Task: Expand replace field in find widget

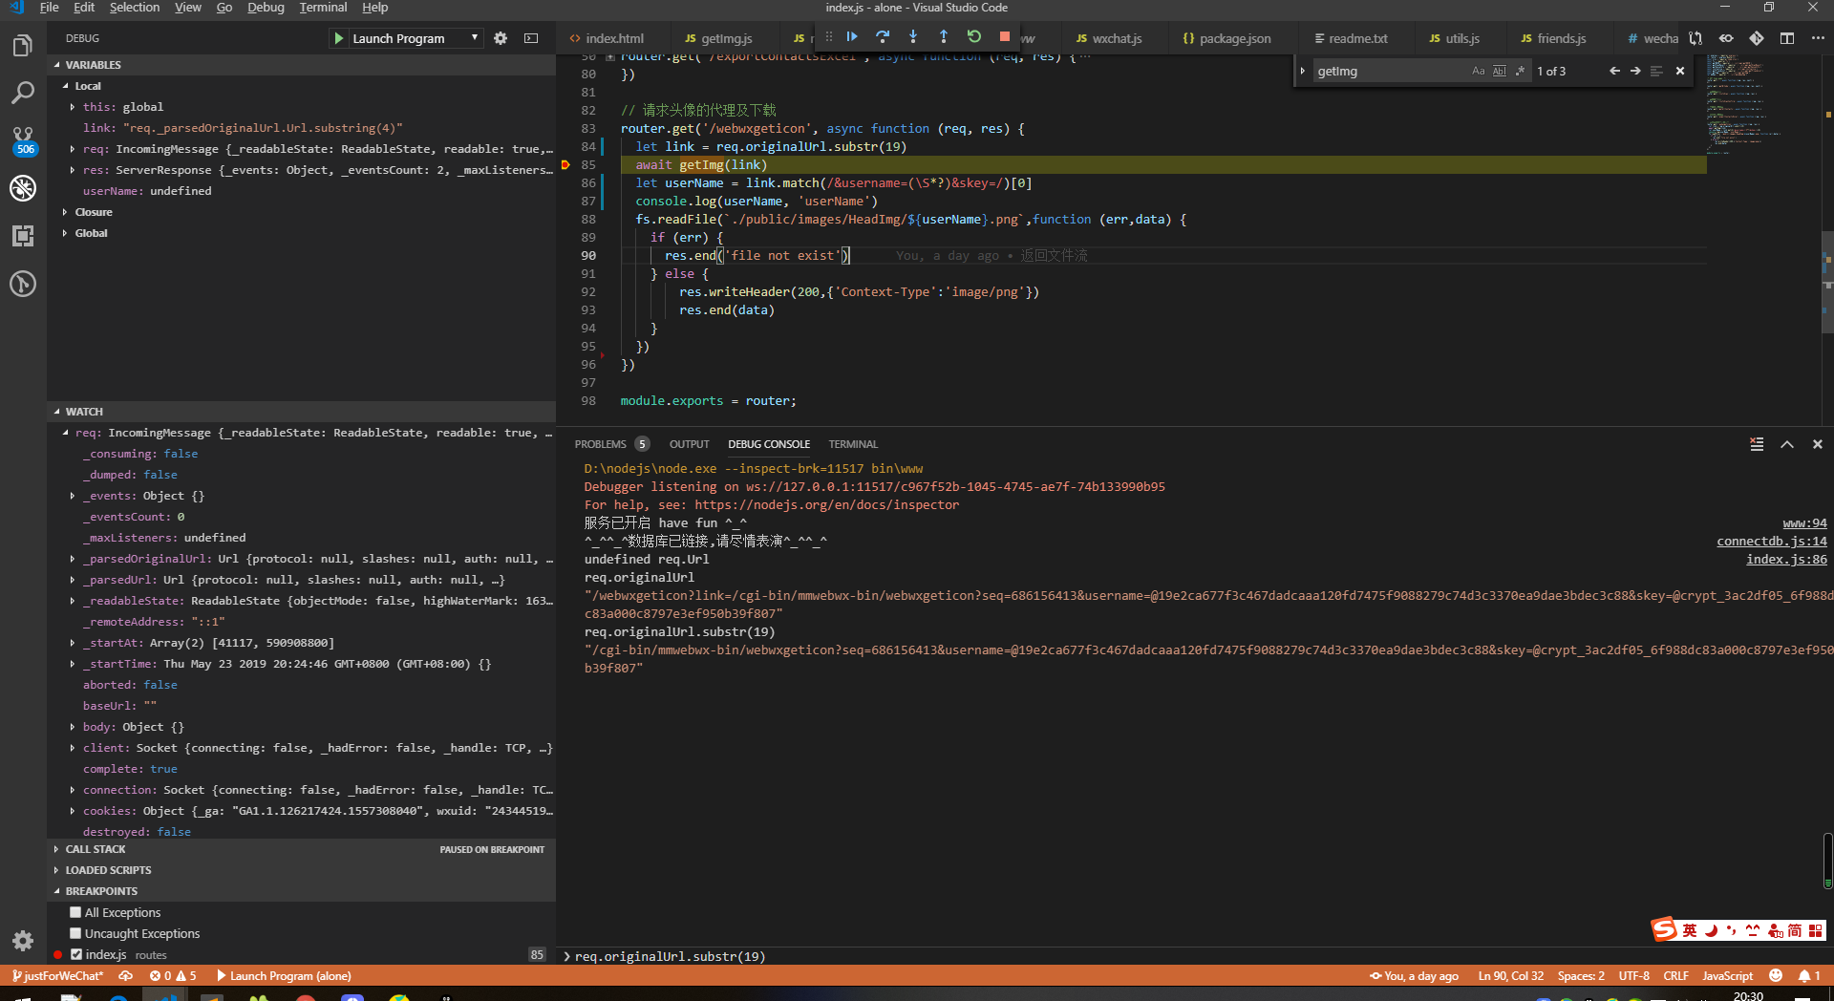Action: [x=1302, y=71]
